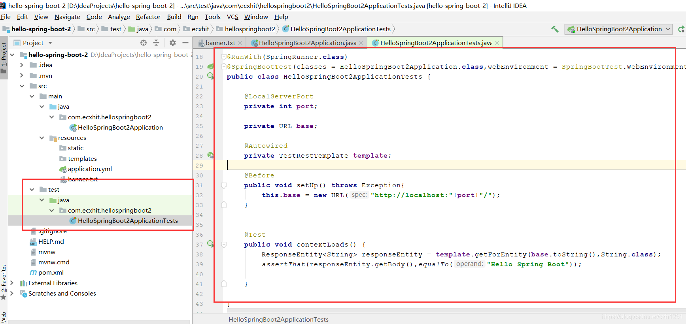The width and height of the screenshot is (686, 324).
Task: Click the src breadcrumb in navigation bar
Action: [87, 29]
